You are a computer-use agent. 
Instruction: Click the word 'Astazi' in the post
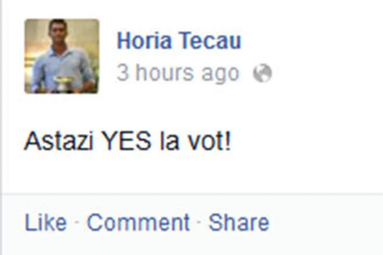(x=59, y=141)
